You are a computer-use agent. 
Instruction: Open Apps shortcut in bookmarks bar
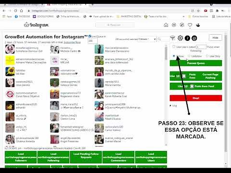click(7, 16)
